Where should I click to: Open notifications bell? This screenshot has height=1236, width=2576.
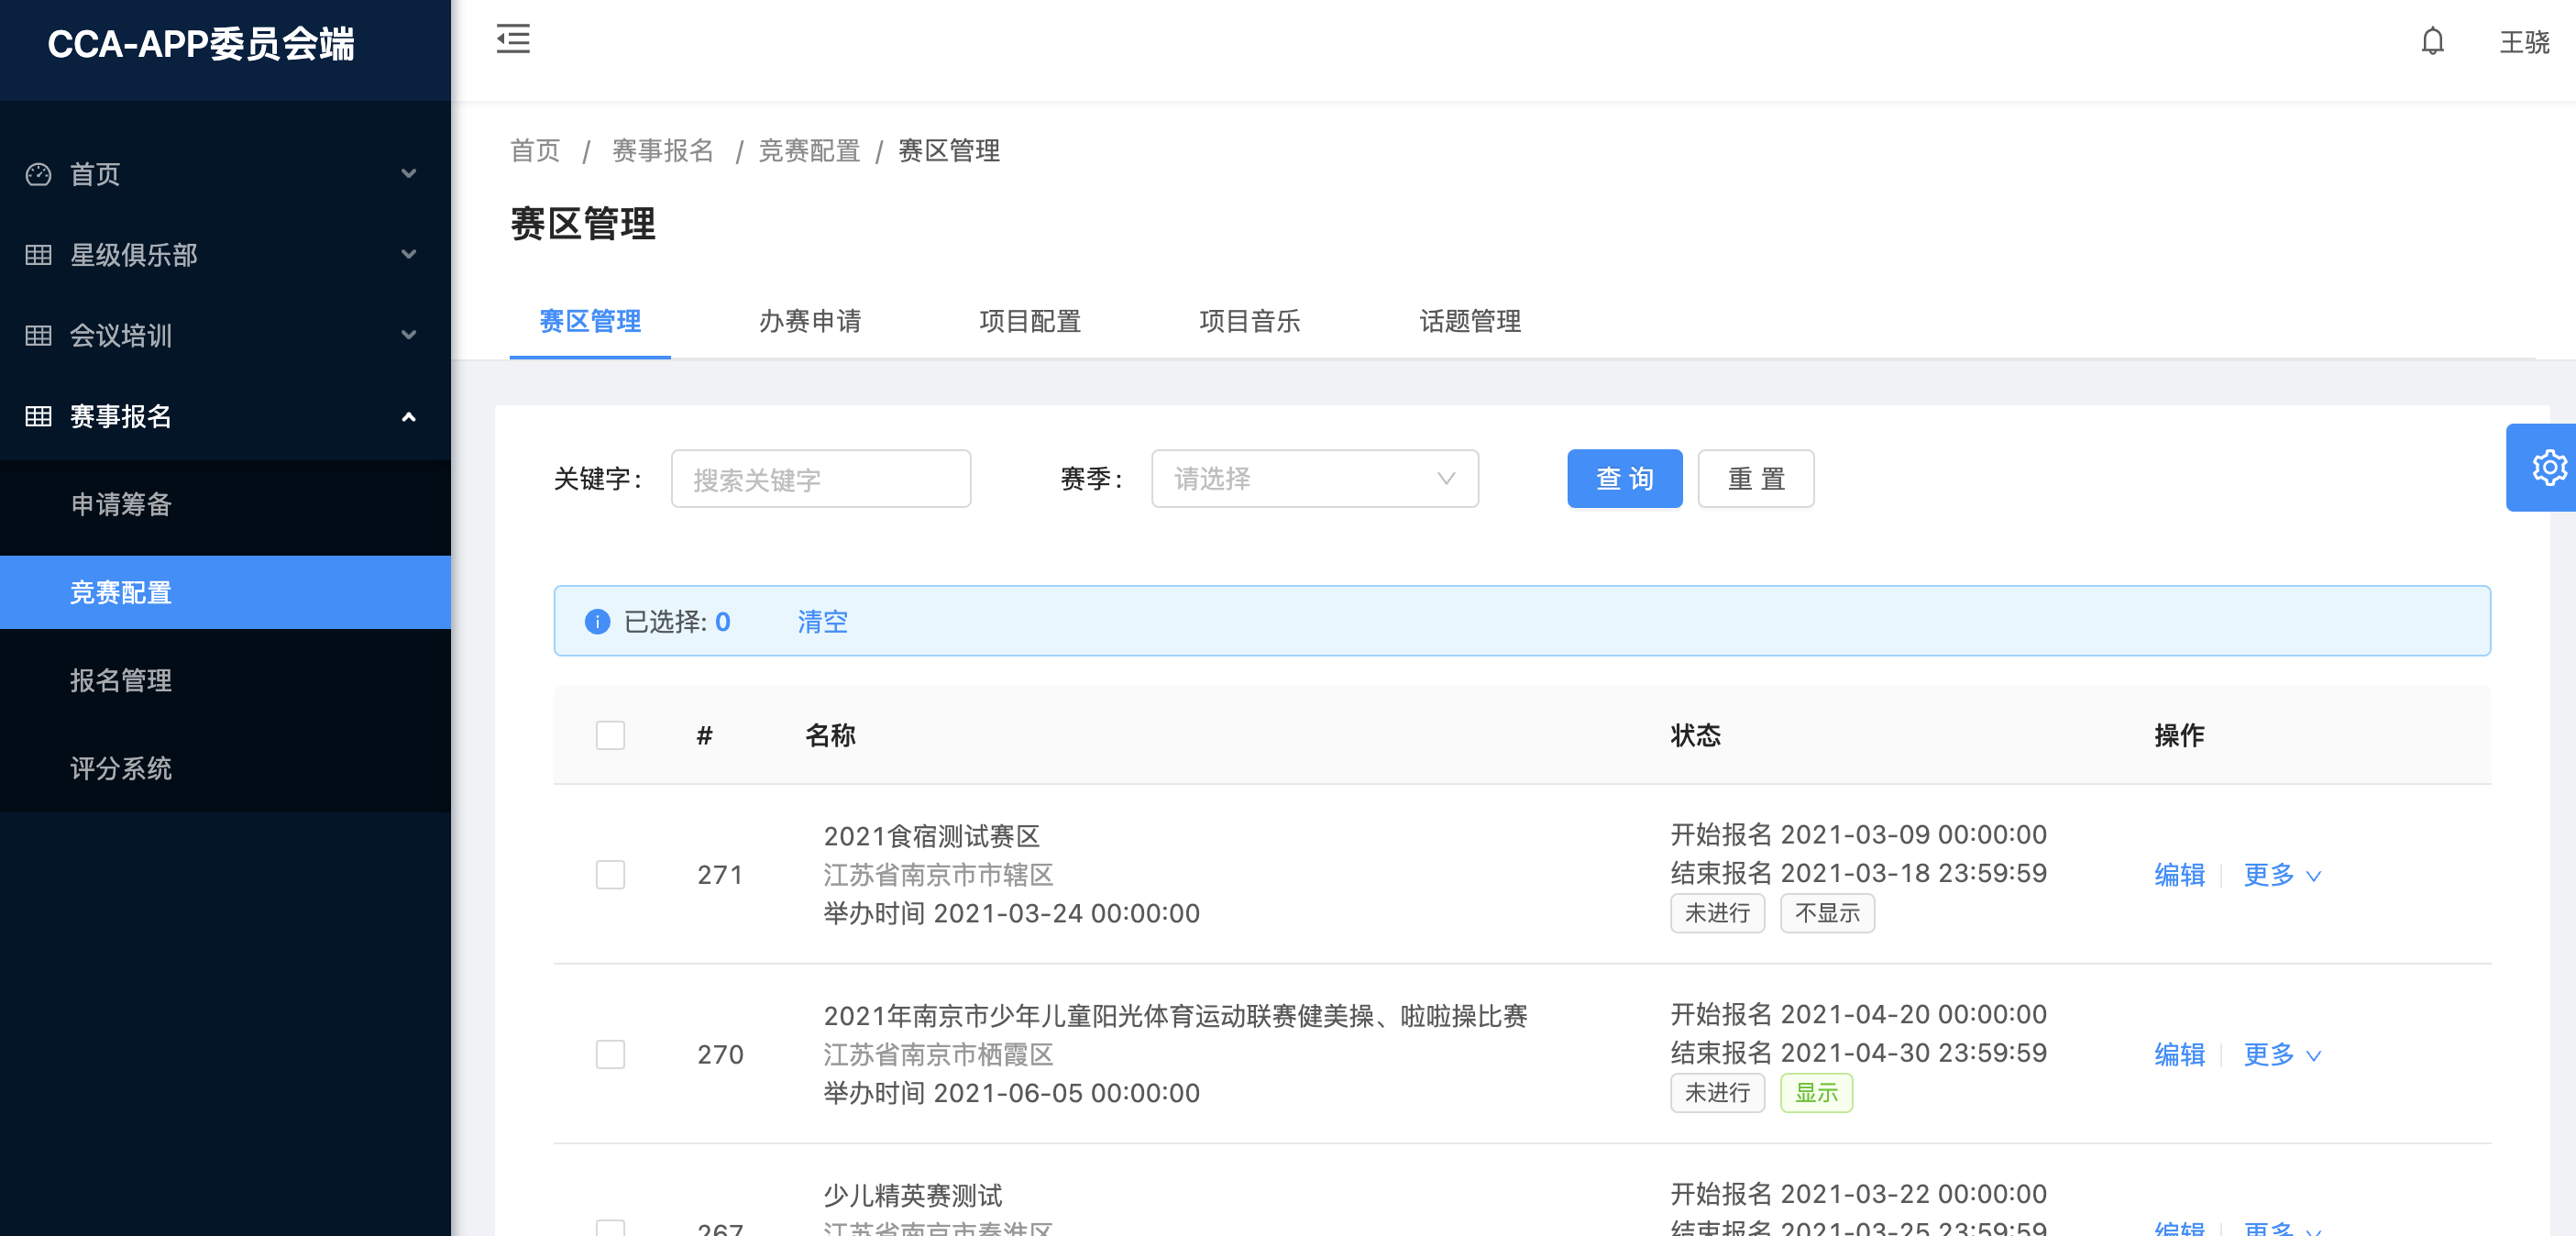click(2433, 41)
